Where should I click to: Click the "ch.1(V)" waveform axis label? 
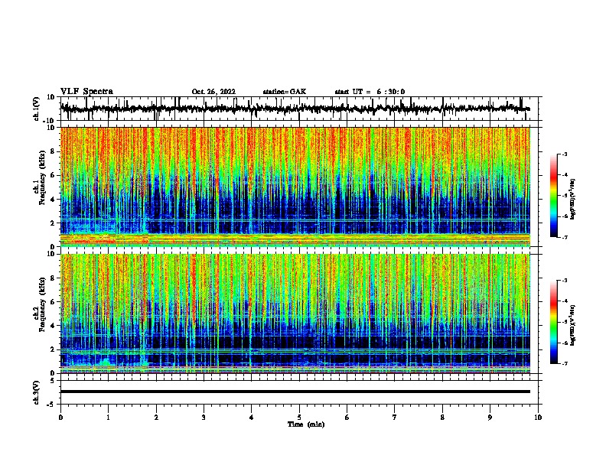tap(37, 109)
